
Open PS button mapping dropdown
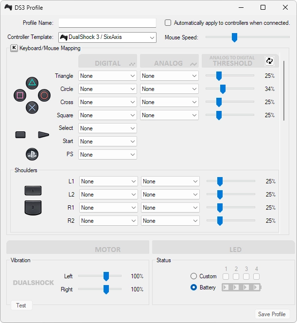tap(107, 155)
